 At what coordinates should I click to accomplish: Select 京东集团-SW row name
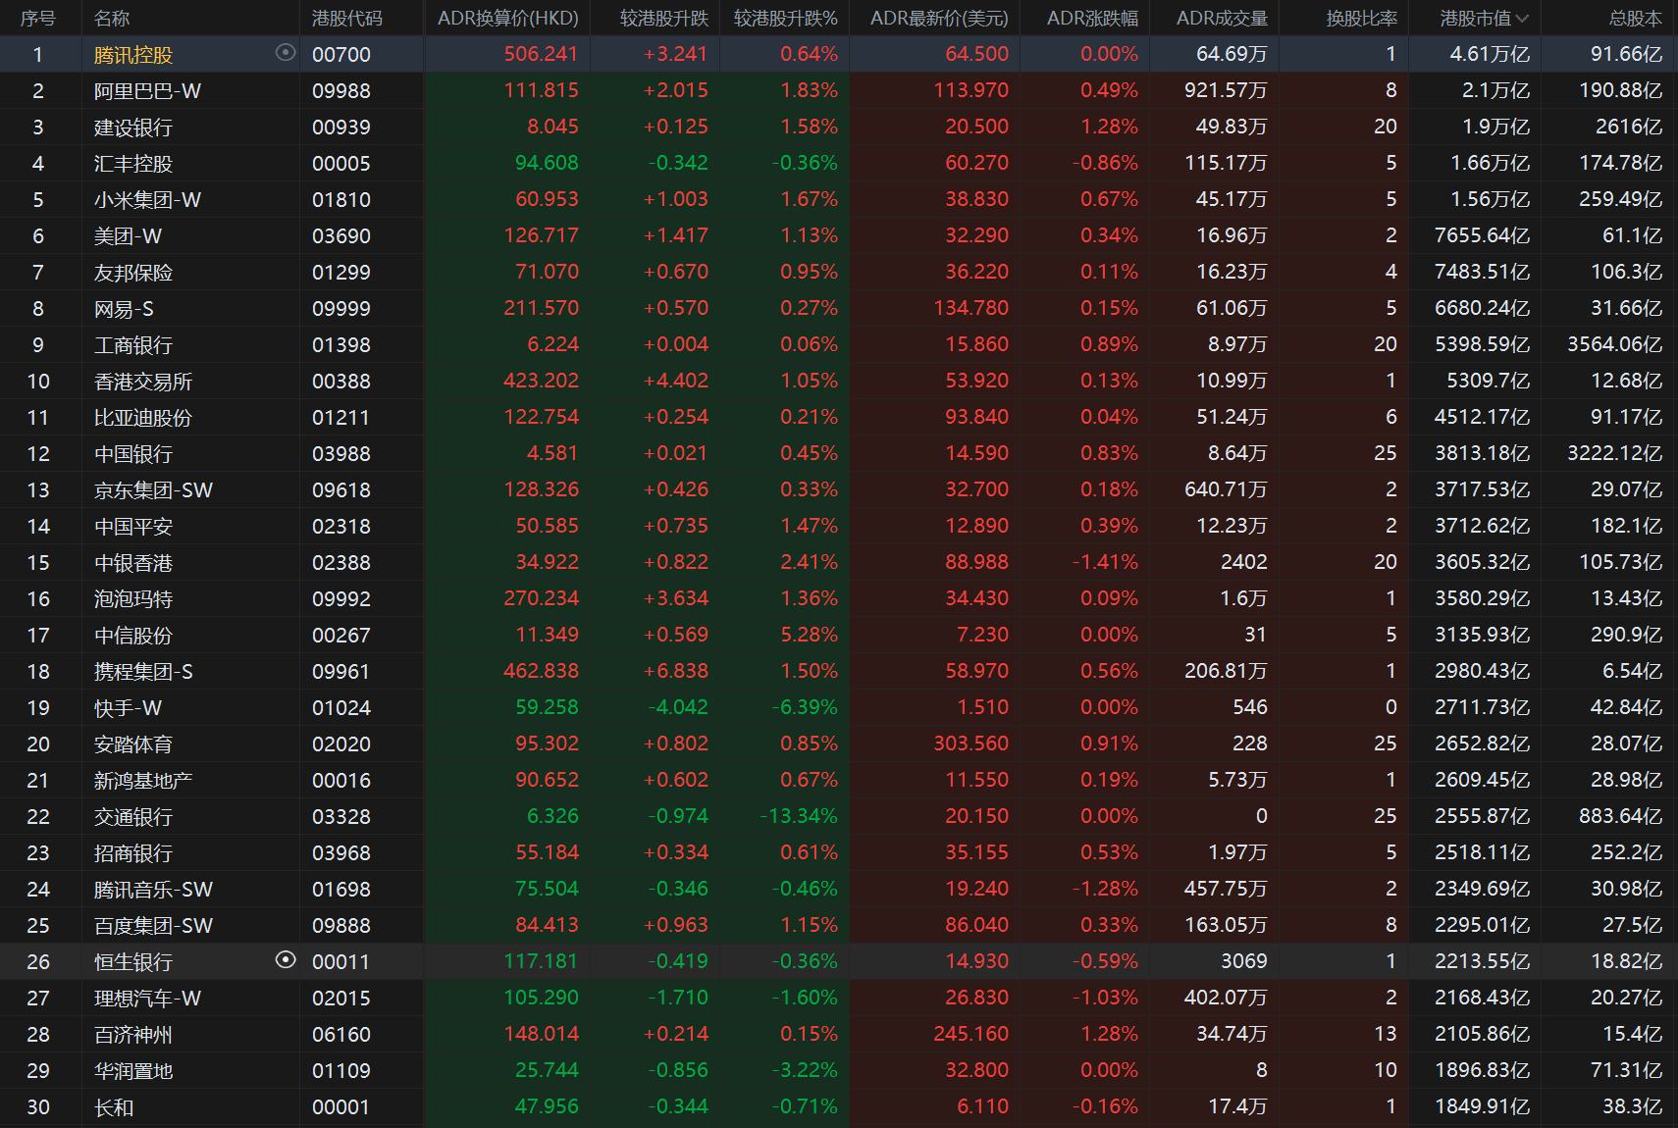[x=153, y=490]
